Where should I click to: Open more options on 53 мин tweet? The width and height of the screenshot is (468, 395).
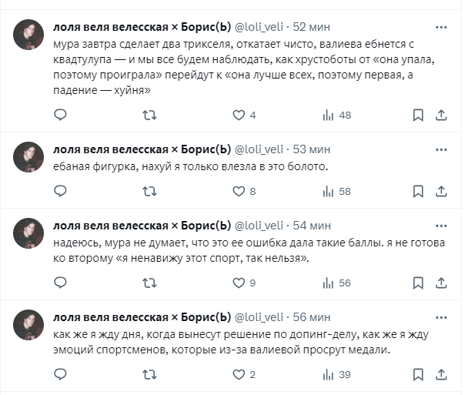click(x=441, y=149)
